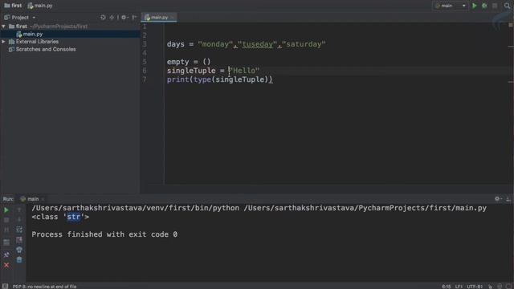Pin the Run tab with pin icon
This screenshot has height=289, width=514.
pyautogui.click(x=6, y=254)
